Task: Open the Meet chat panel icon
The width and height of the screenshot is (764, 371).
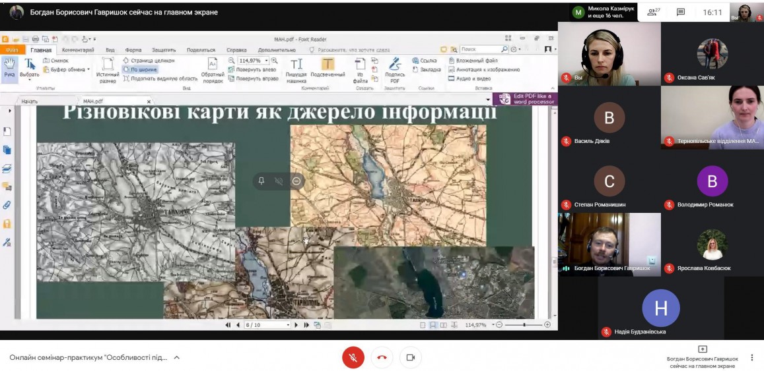Action: (681, 12)
